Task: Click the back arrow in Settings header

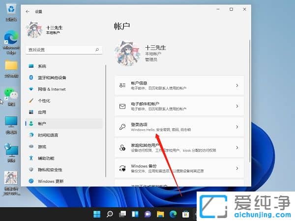Action: pyautogui.click(x=28, y=11)
